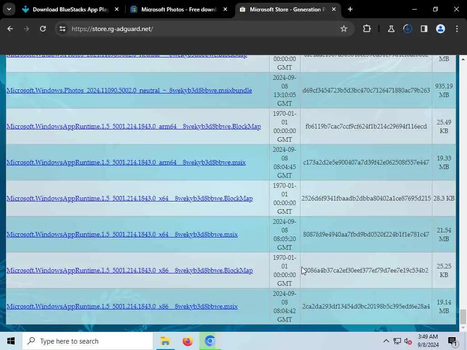Click hash 2ca2da293df13454d0bc20198b5c395edf6e28a4
The image size is (467, 350).
[366, 306]
